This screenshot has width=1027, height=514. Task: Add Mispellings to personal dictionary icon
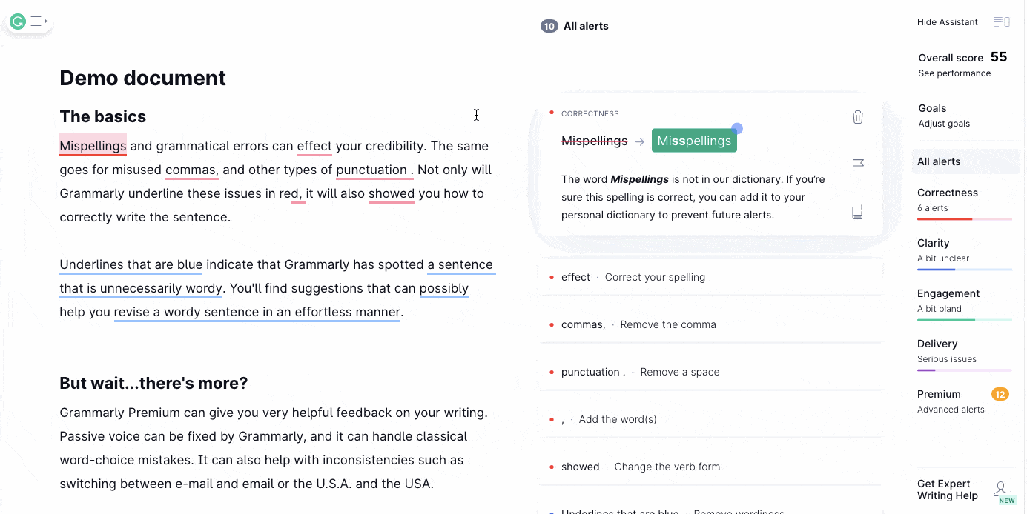858,213
